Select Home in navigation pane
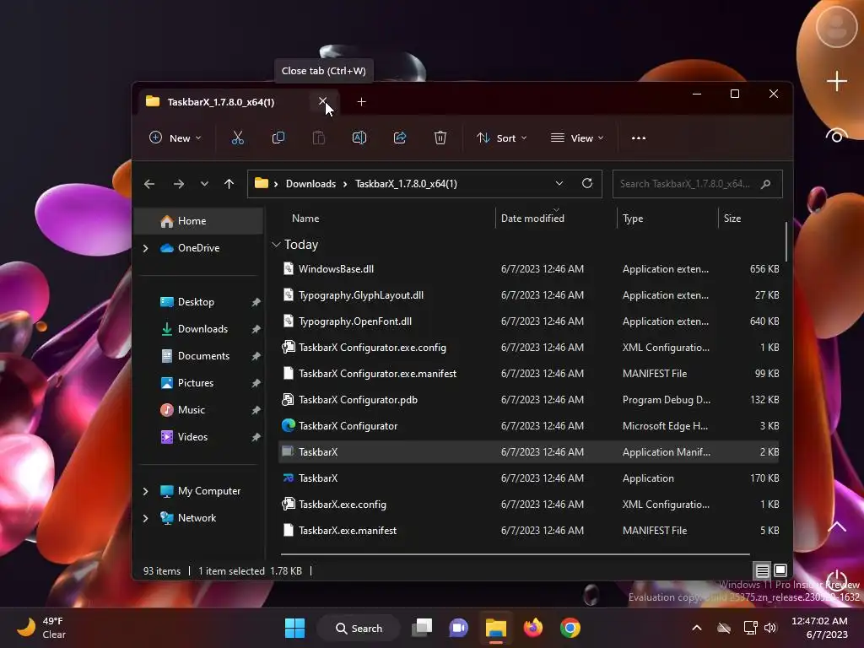Screen dimensions: 864x648 click(199, 221)
